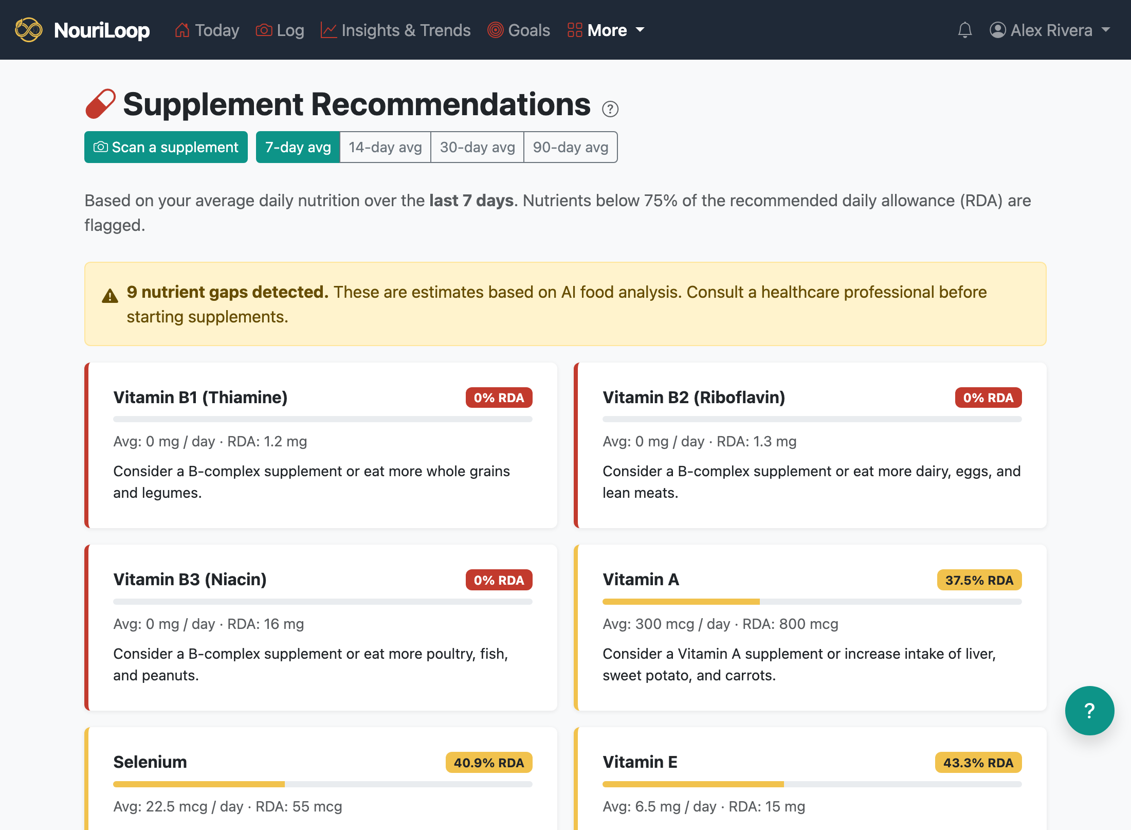Image resolution: width=1131 pixels, height=830 pixels.
Task: Switch to the 14-day avg period
Action: (385, 147)
